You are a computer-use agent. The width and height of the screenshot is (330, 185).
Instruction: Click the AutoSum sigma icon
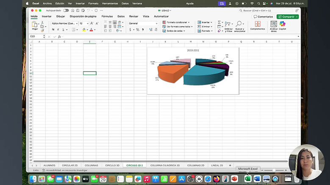point(219,22)
